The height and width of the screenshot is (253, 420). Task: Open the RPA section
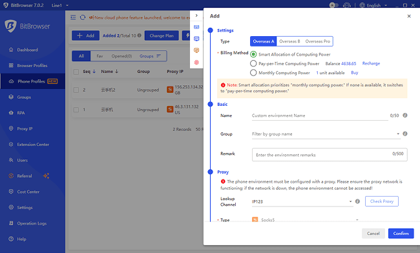21,113
